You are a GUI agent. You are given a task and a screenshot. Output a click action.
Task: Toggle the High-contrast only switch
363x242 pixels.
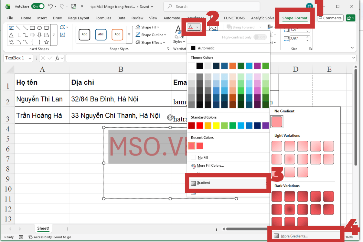tap(260, 37)
